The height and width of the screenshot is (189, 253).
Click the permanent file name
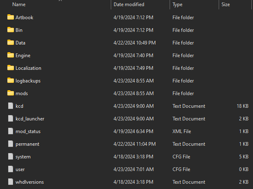coord(27,144)
